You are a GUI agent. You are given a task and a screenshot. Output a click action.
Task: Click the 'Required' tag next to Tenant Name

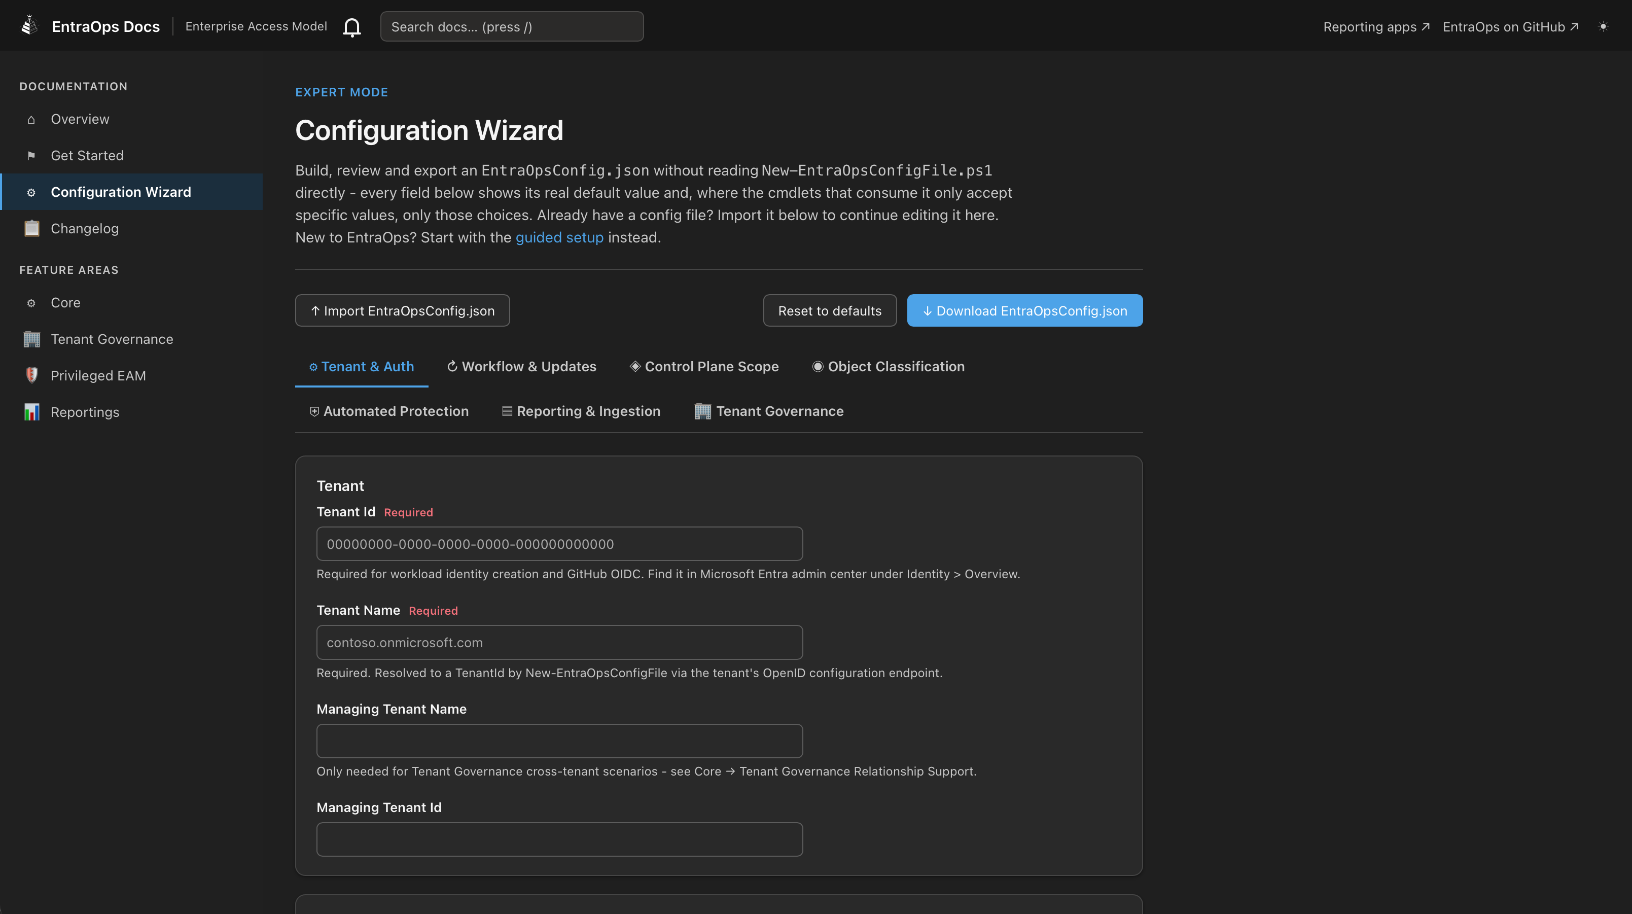click(433, 611)
